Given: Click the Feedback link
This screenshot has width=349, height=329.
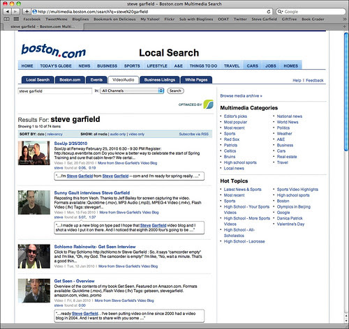Looking at the screenshot, I should click(315, 80).
